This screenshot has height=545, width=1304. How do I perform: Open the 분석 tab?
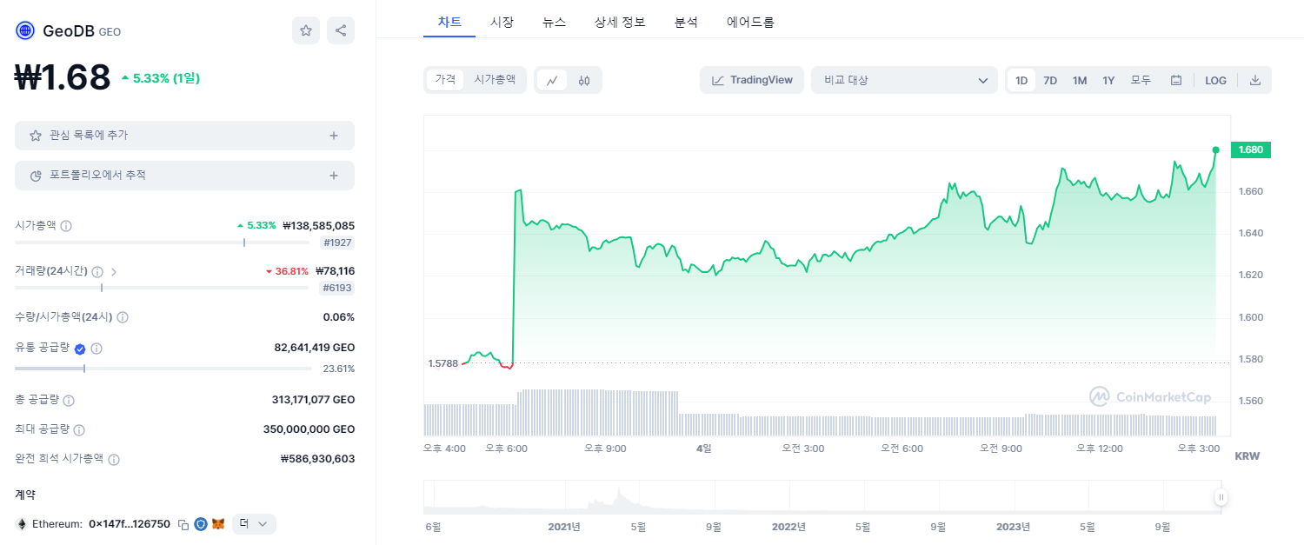coord(686,22)
